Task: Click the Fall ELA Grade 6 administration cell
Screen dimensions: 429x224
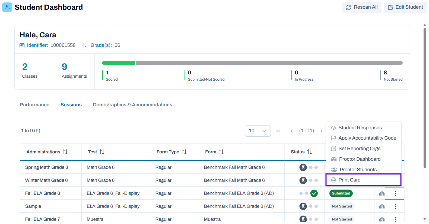Action: pos(51,193)
